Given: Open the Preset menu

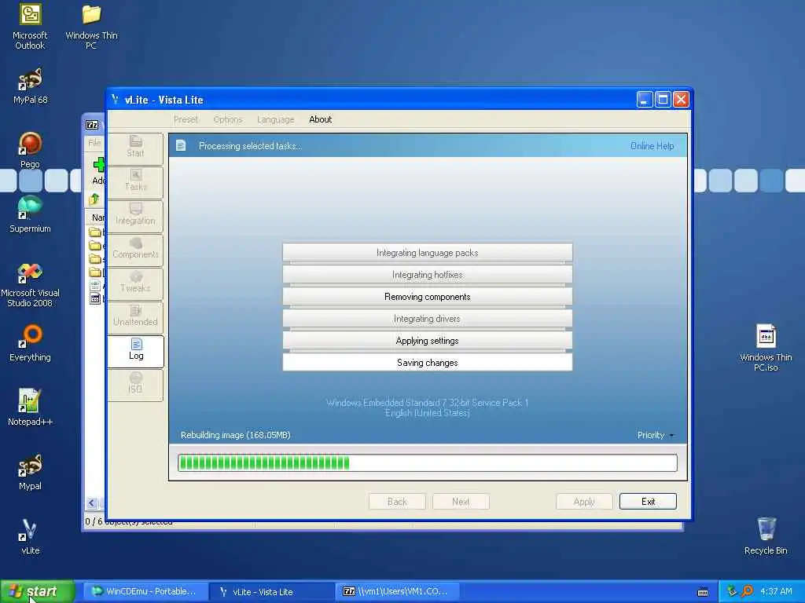Looking at the screenshot, I should (x=186, y=119).
